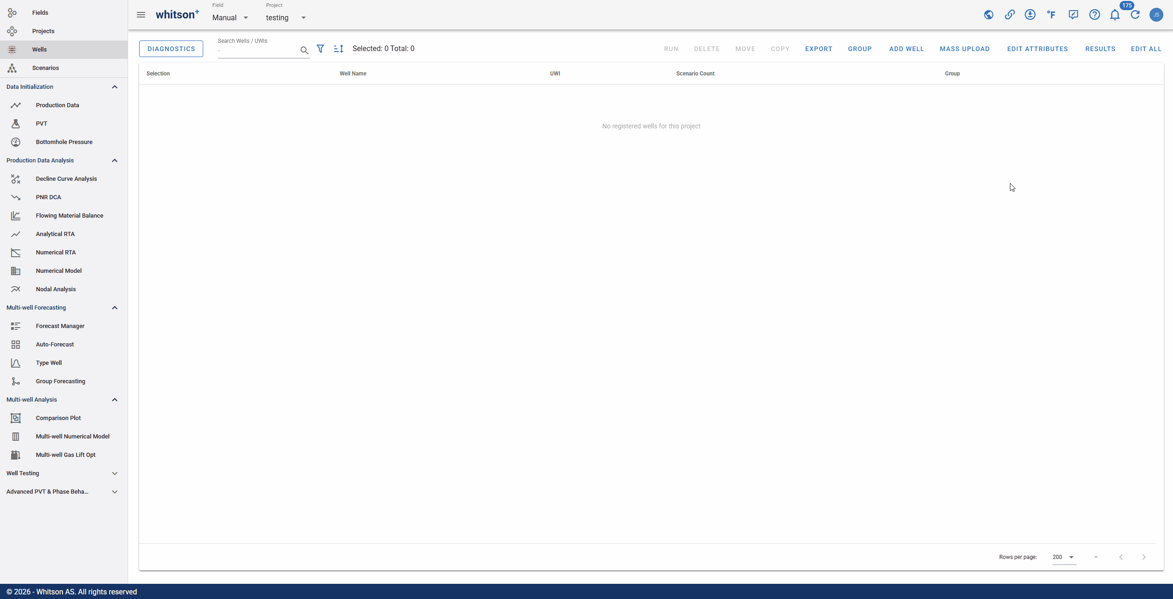
Task: Open the feedback chat icon
Action: pyautogui.click(x=1073, y=15)
